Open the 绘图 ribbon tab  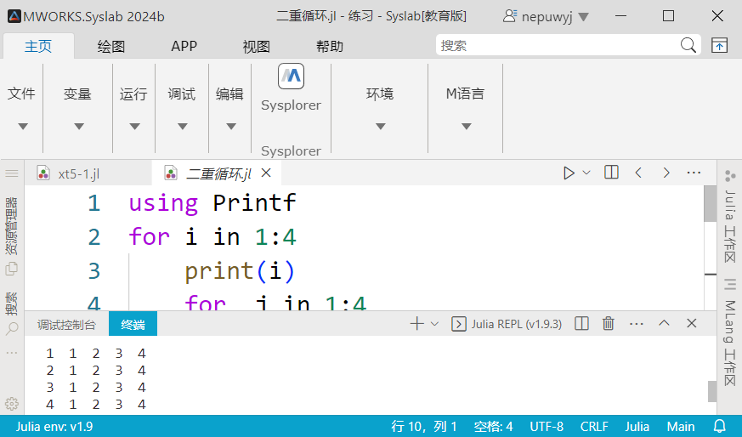point(111,47)
